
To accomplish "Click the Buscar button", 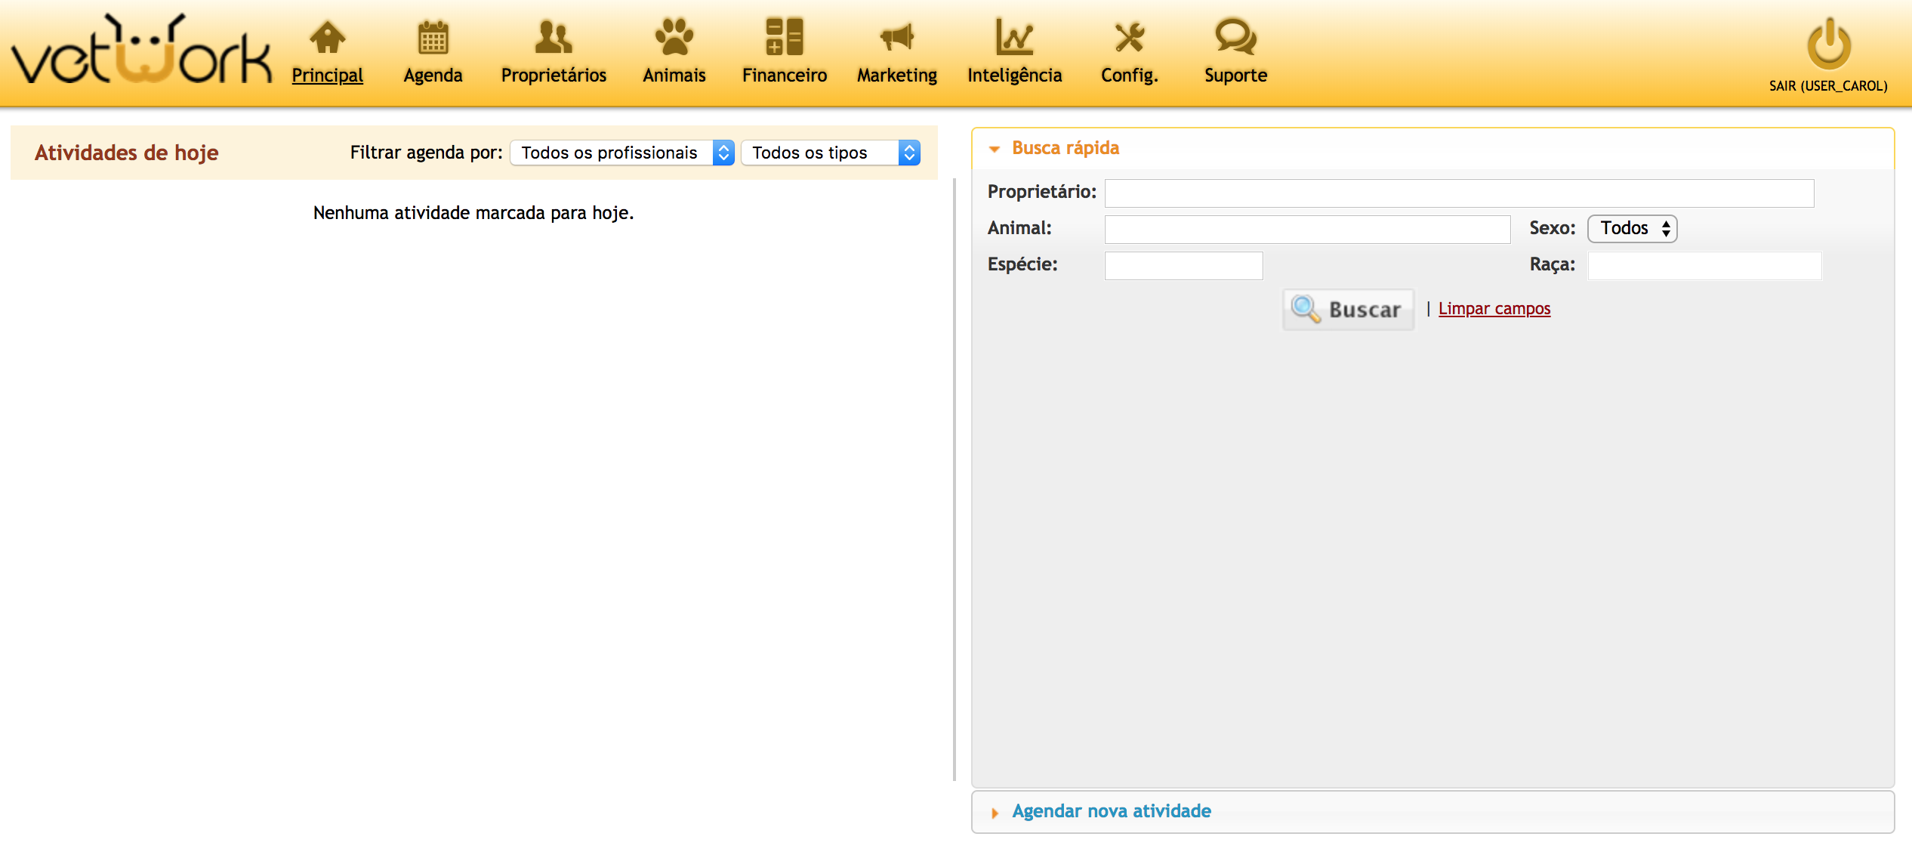I will coord(1348,310).
